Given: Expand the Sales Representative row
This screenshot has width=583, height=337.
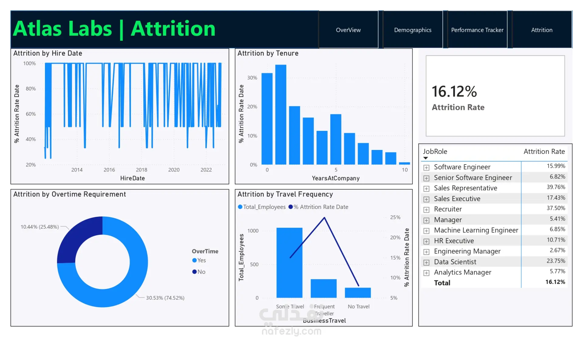Looking at the screenshot, I should [426, 189].
